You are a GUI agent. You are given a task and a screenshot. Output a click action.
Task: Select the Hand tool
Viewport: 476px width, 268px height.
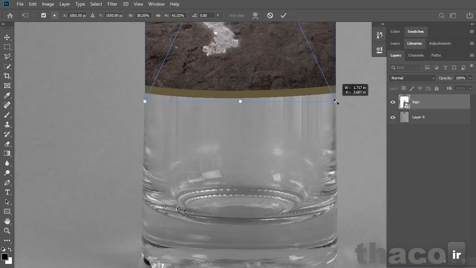(7, 221)
